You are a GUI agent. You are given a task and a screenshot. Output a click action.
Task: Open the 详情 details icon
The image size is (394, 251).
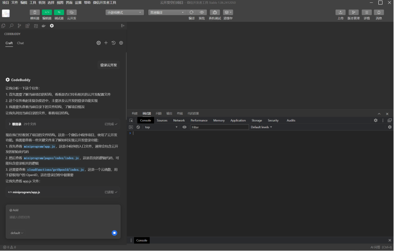click(x=366, y=12)
